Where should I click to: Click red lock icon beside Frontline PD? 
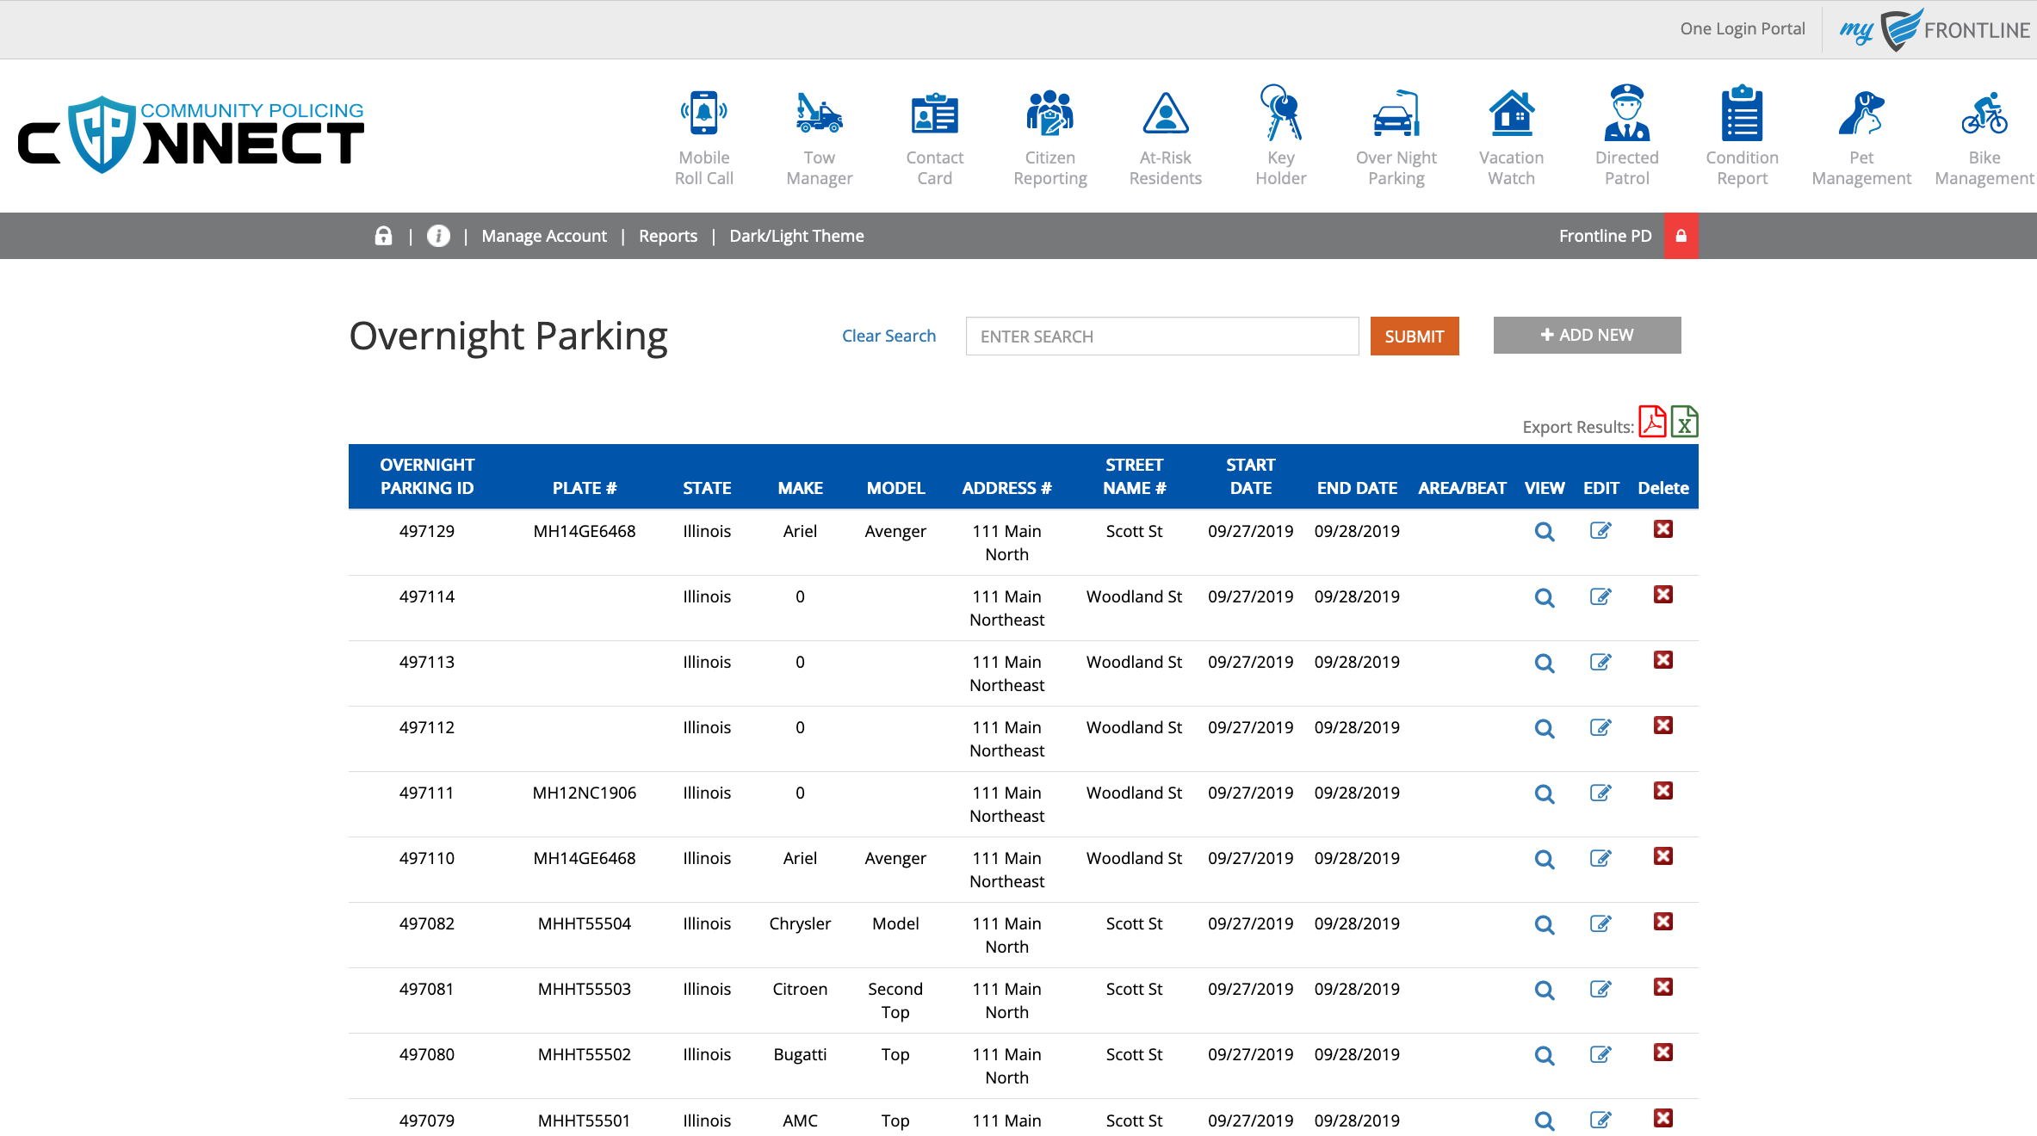[1681, 236]
